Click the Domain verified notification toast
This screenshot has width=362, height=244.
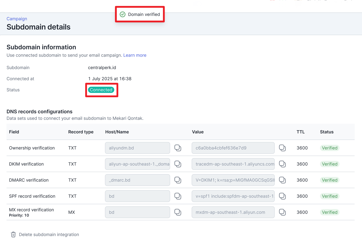point(140,14)
